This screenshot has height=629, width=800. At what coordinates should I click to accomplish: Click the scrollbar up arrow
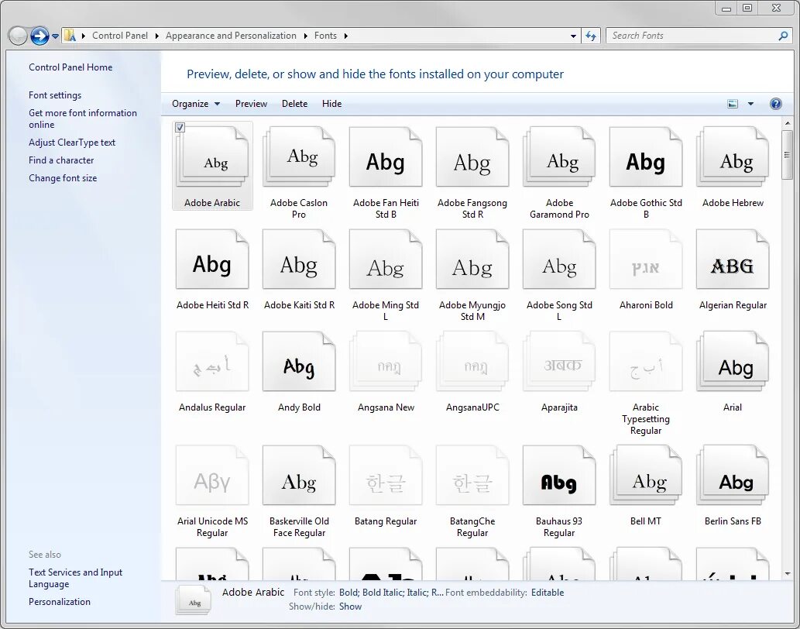pos(788,123)
